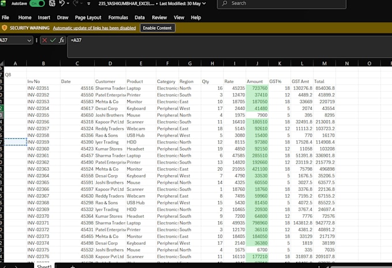
Task: Click the 'Category' header cell
Action: pyautogui.click(x=167, y=81)
